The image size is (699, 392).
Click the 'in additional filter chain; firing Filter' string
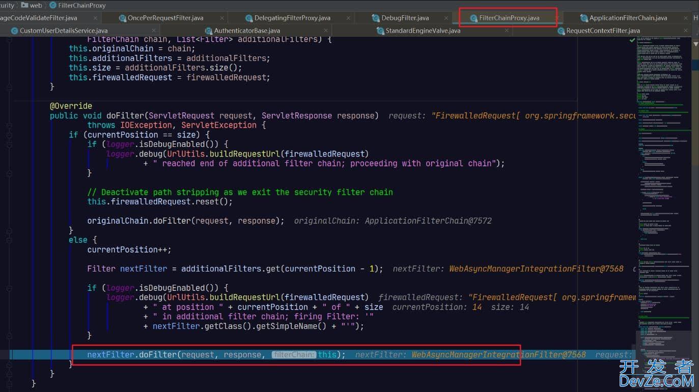[263, 316]
